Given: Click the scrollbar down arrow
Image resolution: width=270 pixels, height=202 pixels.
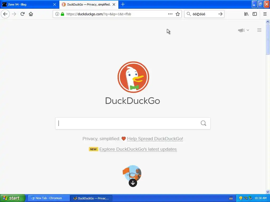Looking at the screenshot, I should (x=268, y=192).
